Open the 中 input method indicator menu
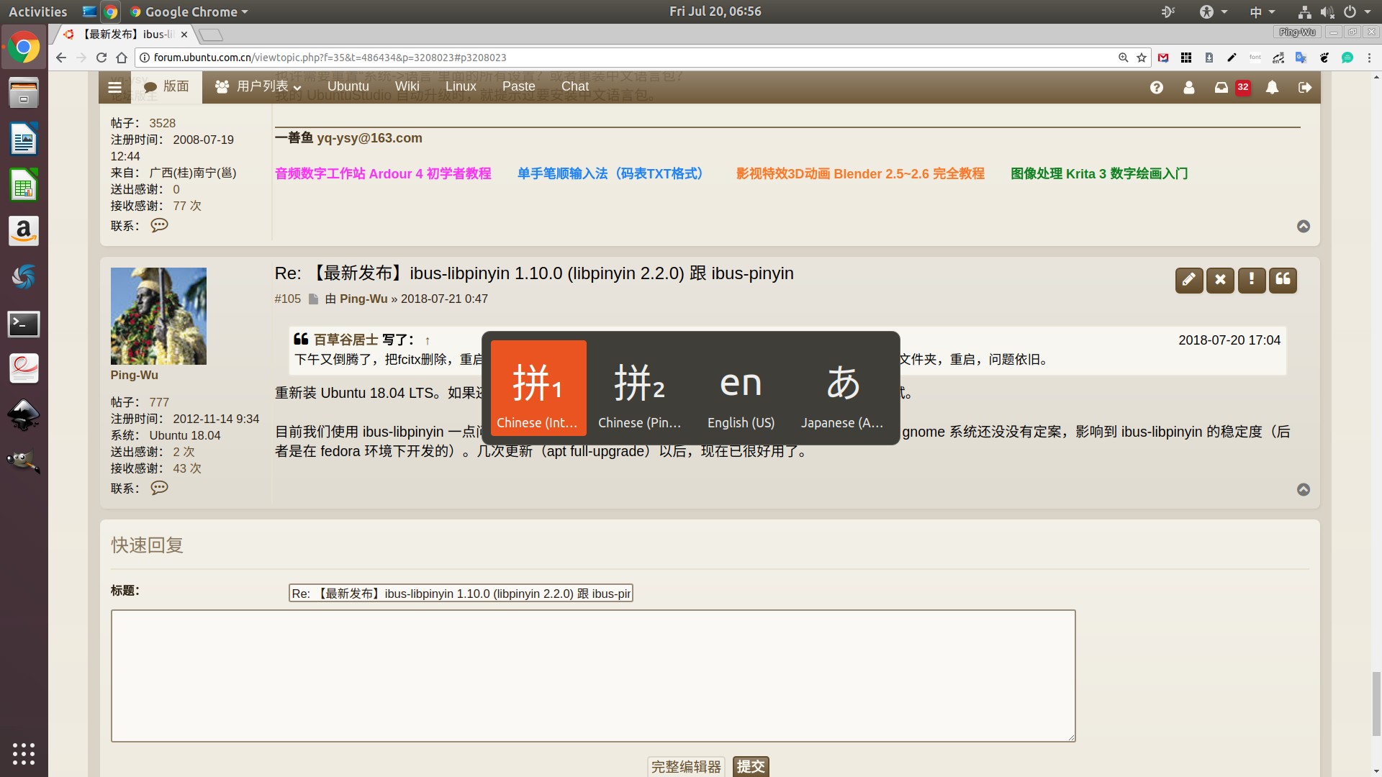The image size is (1382, 777). click(x=1262, y=12)
